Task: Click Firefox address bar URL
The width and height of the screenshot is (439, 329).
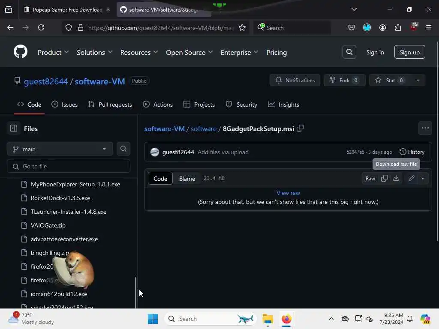Action: coord(161,28)
